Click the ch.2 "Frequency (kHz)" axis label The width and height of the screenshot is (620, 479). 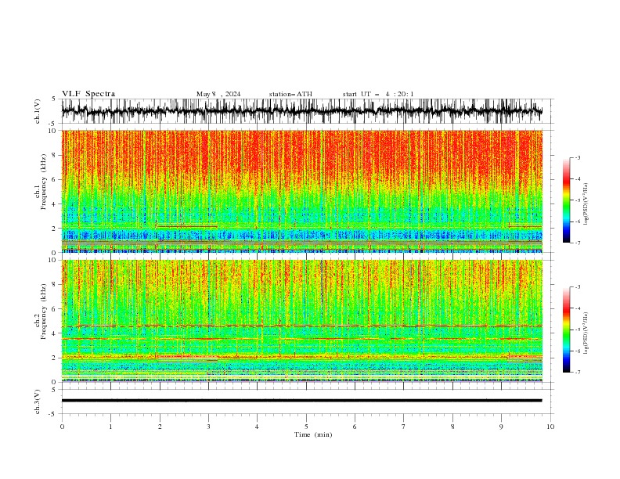[43, 311]
